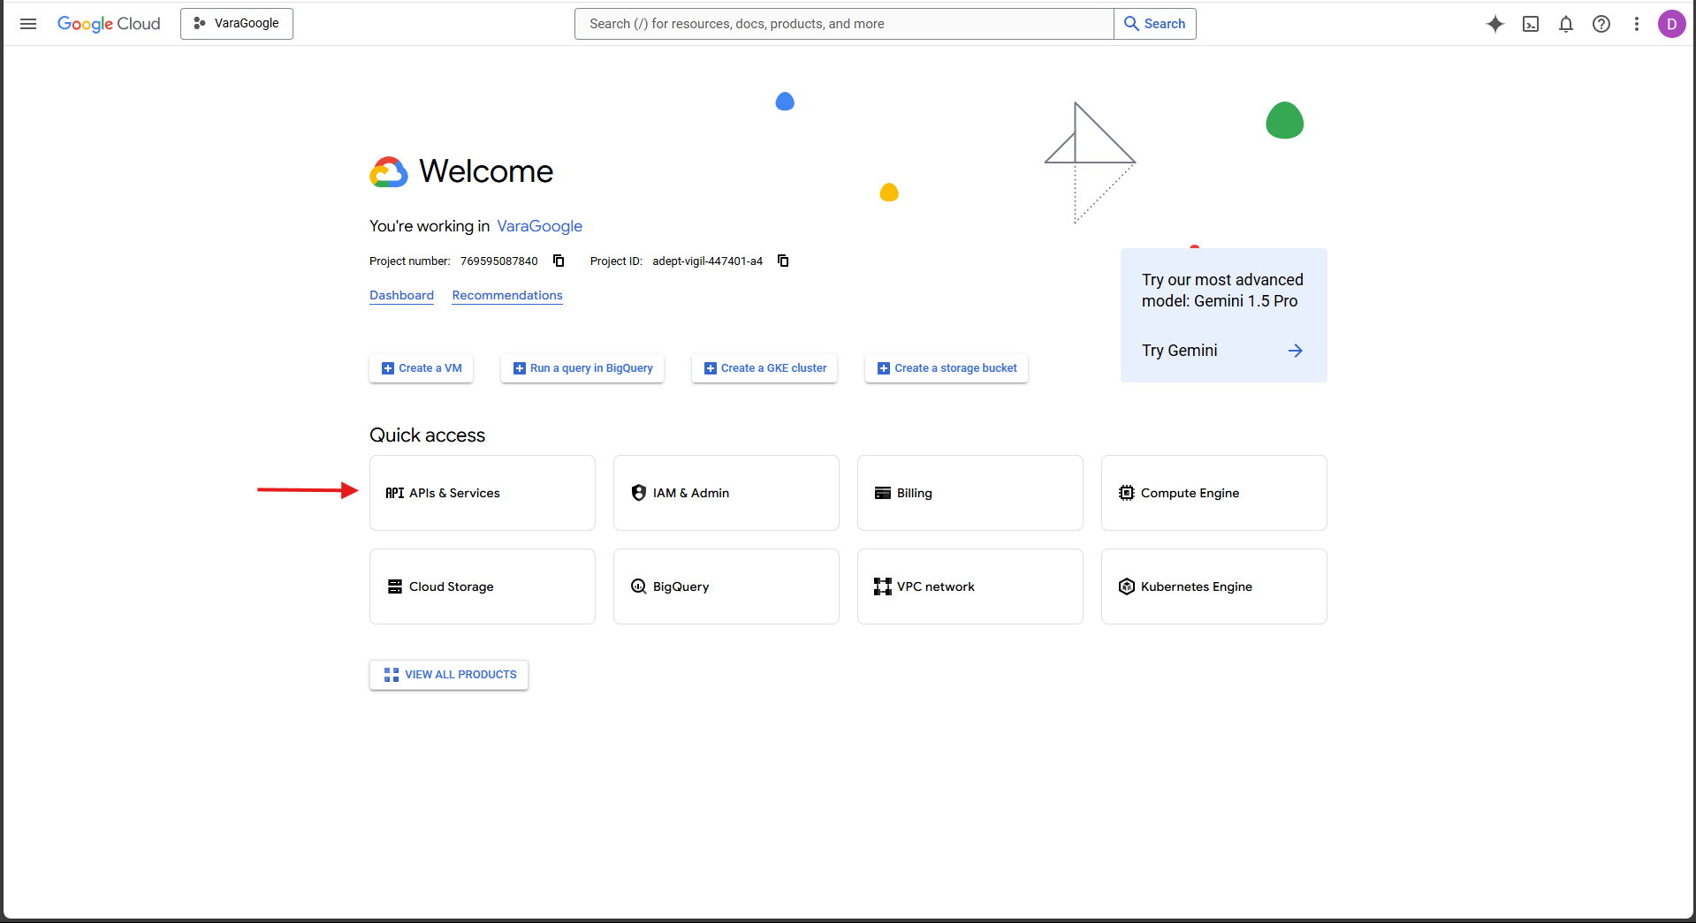Open the VaraGoogle project picker
This screenshot has height=923, width=1696.
pos(237,24)
